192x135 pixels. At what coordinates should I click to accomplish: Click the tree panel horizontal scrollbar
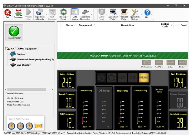(x=27, y=89)
